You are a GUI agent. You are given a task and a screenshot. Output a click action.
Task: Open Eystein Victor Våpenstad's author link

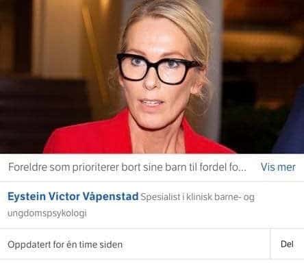(73, 197)
